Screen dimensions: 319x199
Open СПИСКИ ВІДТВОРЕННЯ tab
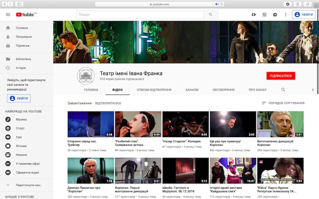[154, 90]
